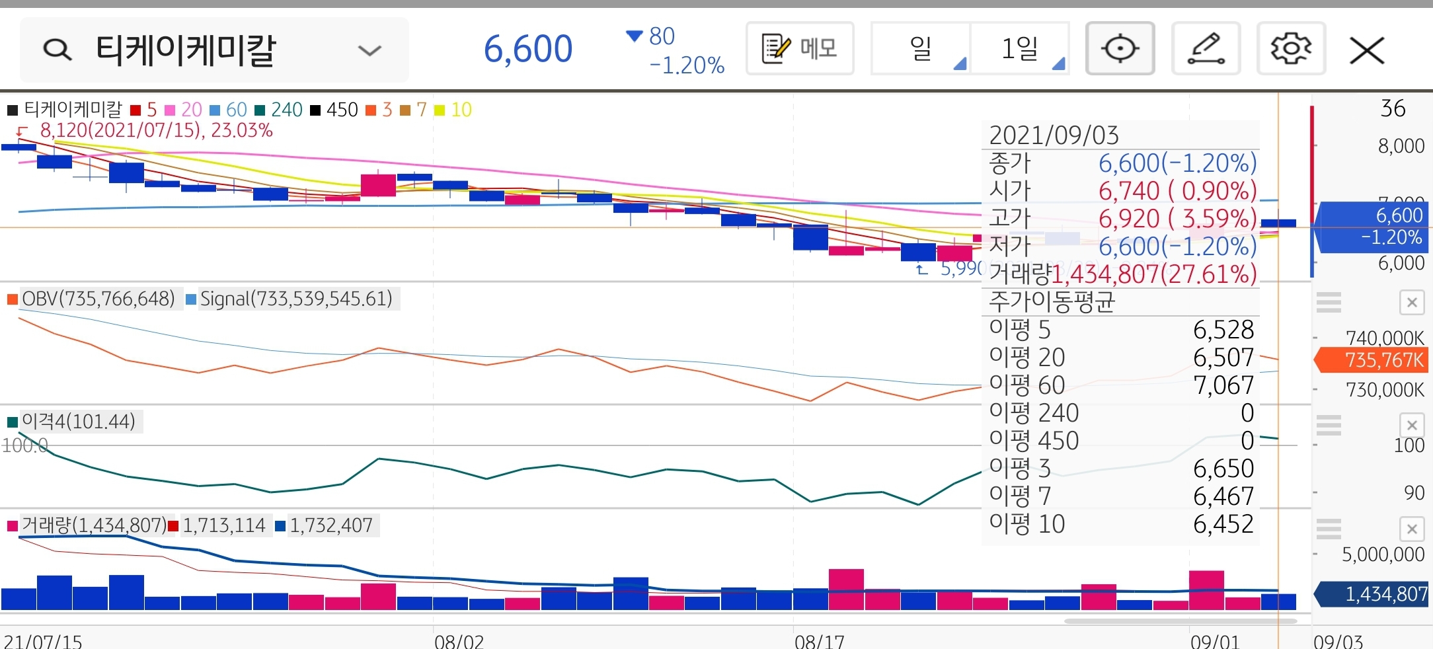Select the 450 moving average legend
This screenshot has height=649, width=1433.
click(x=334, y=110)
